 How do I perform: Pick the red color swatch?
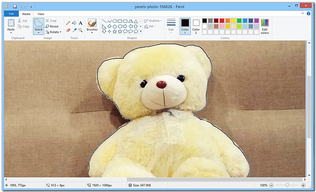(222, 21)
